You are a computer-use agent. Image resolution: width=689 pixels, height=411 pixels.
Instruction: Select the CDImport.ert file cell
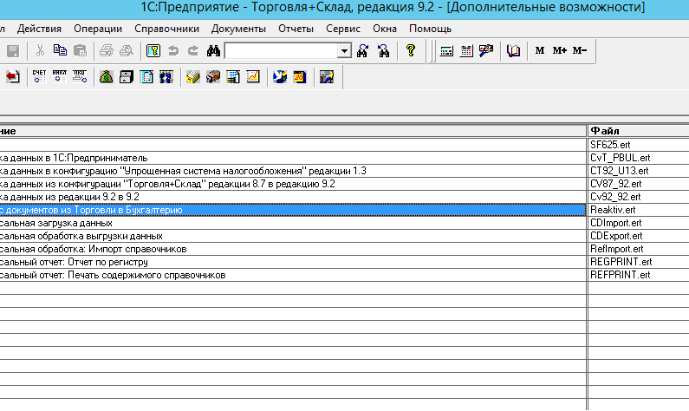coord(639,223)
